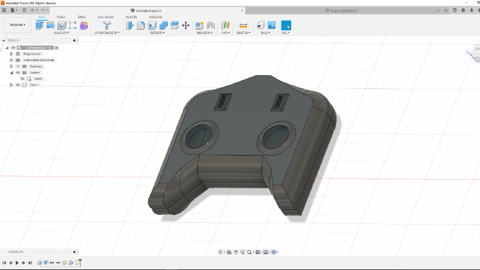Image resolution: width=480 pixels, height=270 pixels.
Task: Switch to the ÖRGÜ tab
Action: 82,17
